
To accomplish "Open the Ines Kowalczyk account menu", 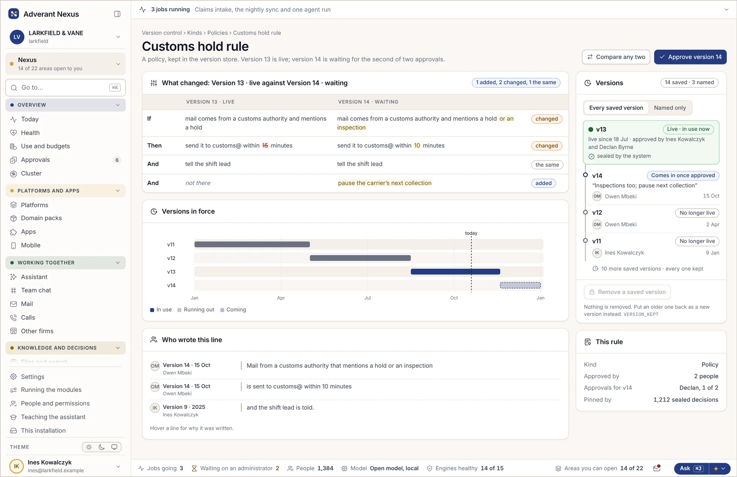I will (66, 466).
